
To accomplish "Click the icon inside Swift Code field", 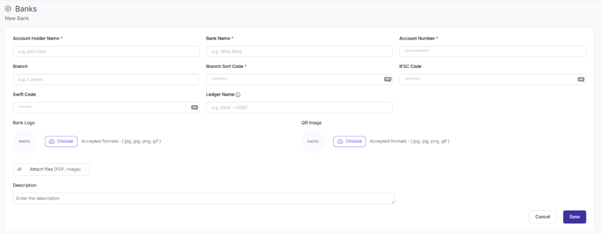I will [x=195, y=107].
